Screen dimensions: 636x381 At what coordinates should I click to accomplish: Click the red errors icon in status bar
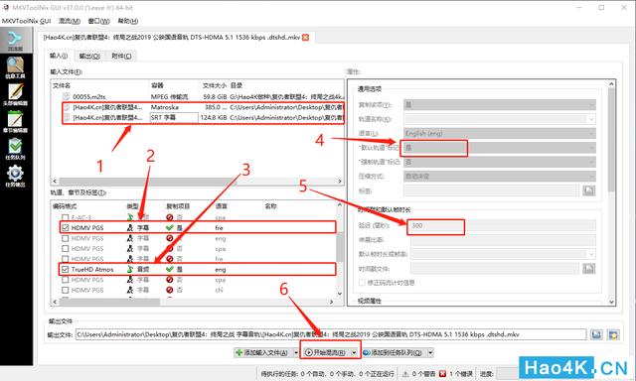442,374
